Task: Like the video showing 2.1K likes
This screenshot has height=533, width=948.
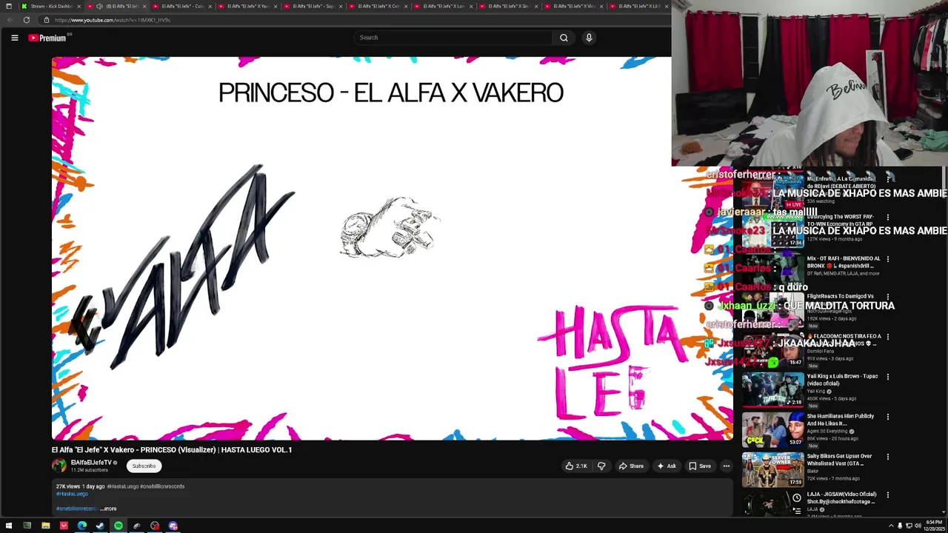Action: (576, 466)
